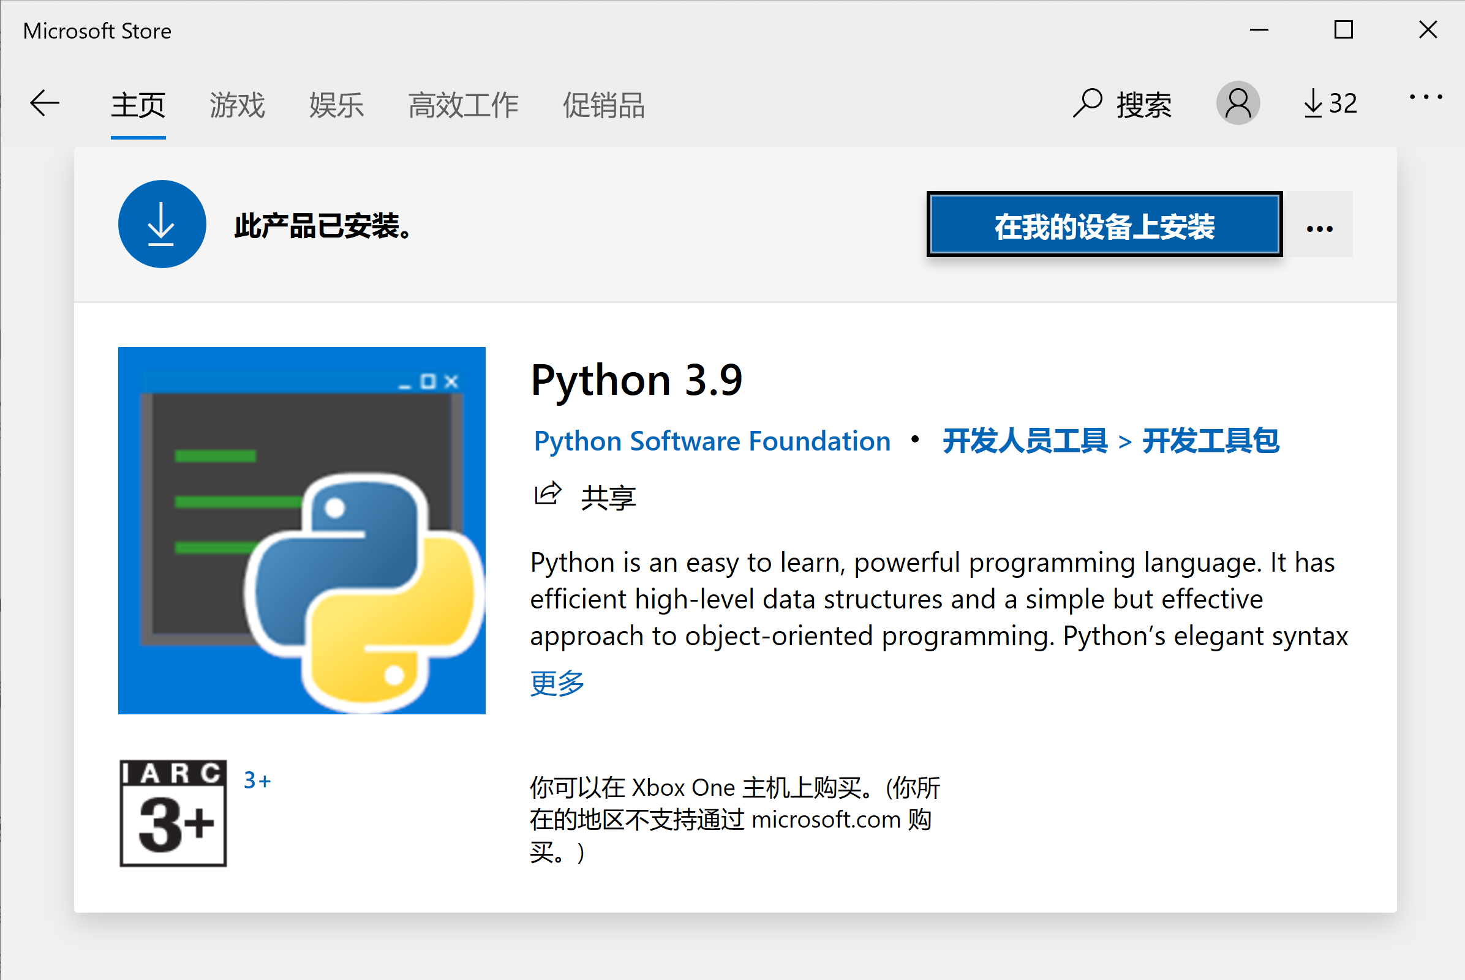Expand more options beside install button
1465x980 pixels.
(1319, 229)
